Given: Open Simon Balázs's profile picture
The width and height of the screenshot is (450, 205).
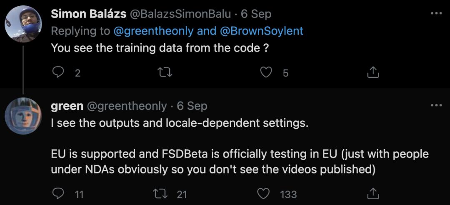Looking at the screenshot, I should [x=23, y=24].
